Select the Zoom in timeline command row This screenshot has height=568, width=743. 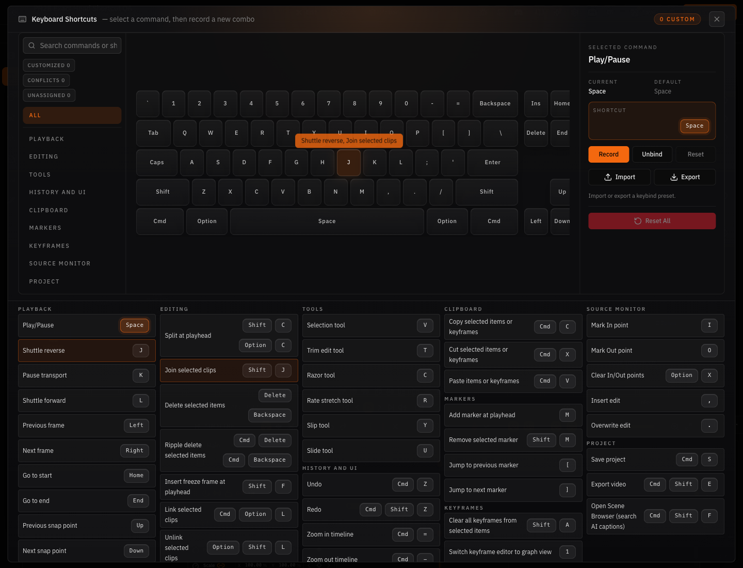pos(371,534)
